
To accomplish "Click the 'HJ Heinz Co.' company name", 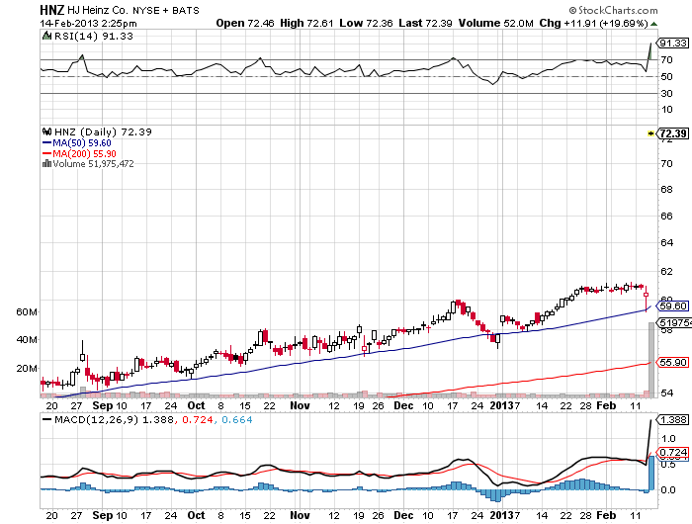I will click(98, 10).
